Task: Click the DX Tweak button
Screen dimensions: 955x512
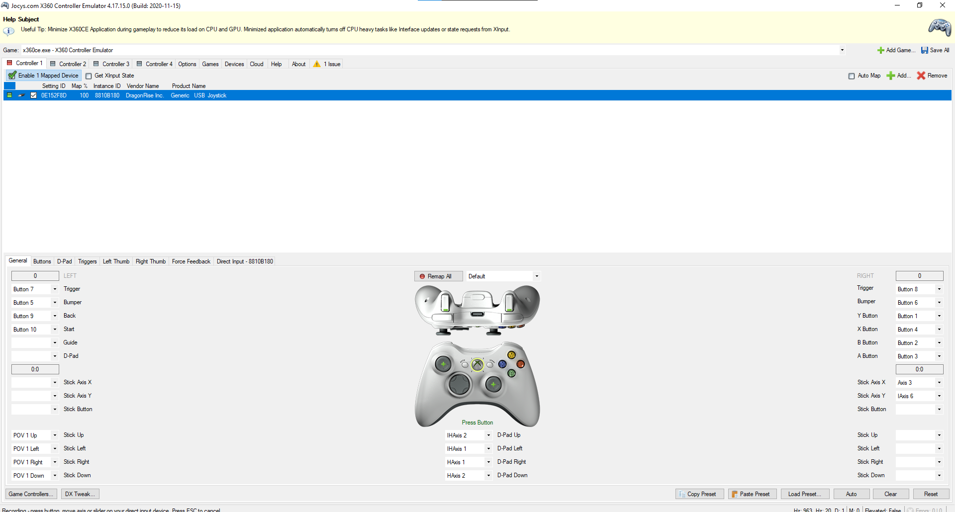Action: click(80, 494)
